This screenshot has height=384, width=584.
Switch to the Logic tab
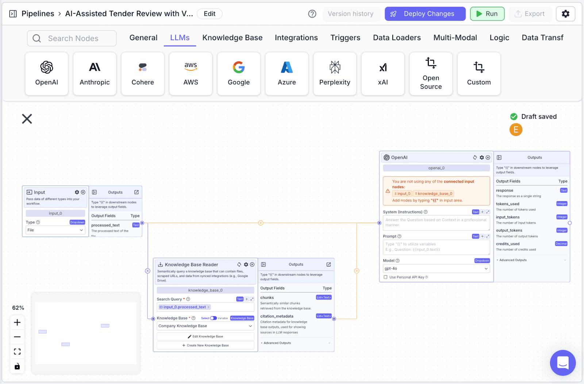tap(499, 38)
